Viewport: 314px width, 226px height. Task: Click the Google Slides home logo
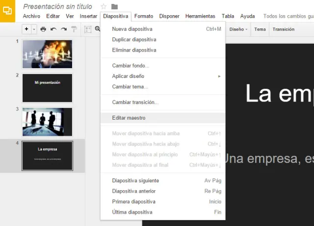point(8,11)
